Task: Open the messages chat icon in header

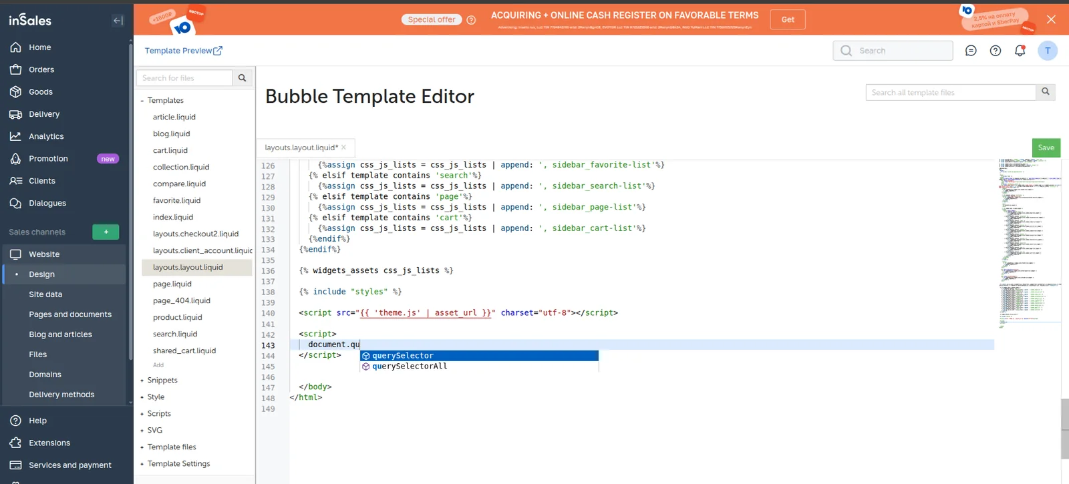Action: click(x=971, y=51)
